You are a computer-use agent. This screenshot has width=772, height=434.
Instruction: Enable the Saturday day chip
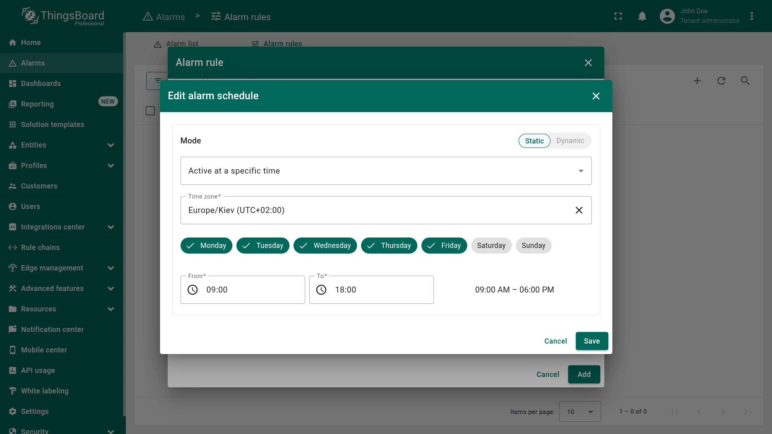click(x=491, y=246)
